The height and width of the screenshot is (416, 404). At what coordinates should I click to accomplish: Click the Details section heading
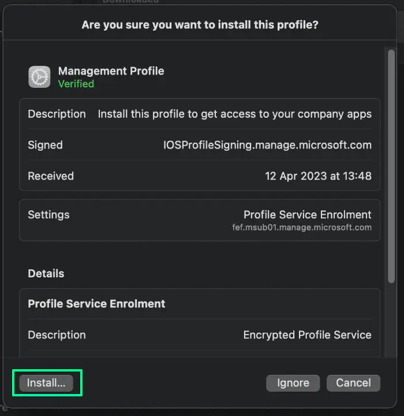pyautogui.click(x=46, y=273)
